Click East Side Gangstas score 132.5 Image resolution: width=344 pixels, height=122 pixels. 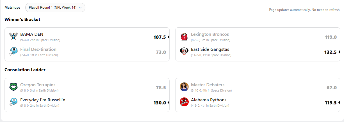(x=330, y=52)
